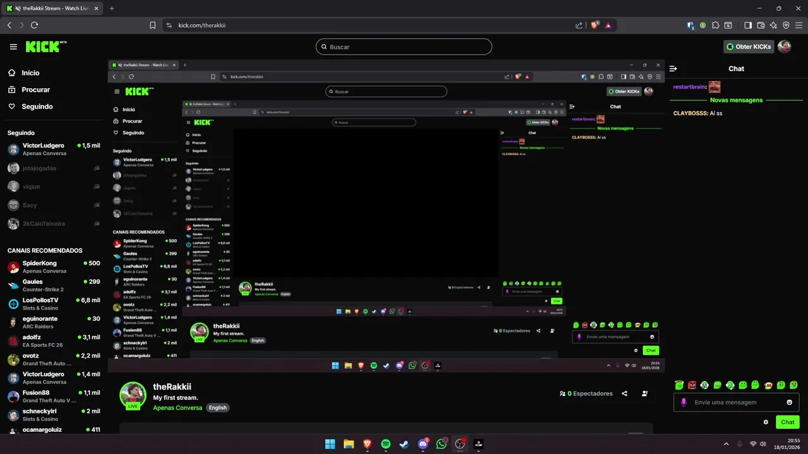
Task: Toggle the browser sidebar panel icon
Action: (x=748, y=25)
